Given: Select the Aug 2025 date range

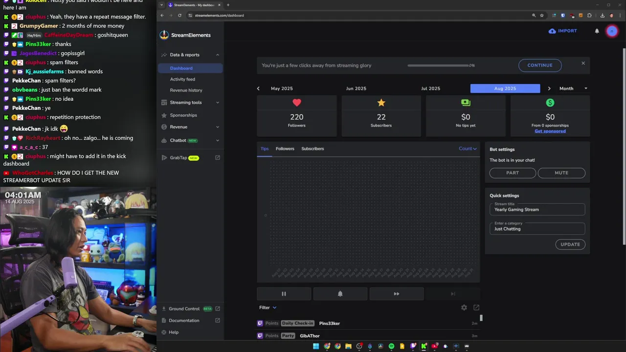Looking at the screenshot, I should [x=505, y=88].
